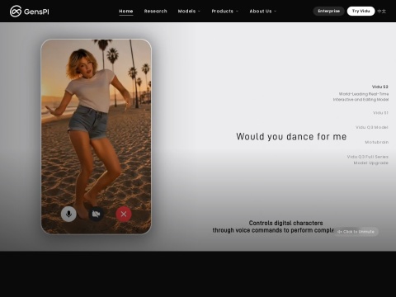This screenshot has width=396, height=297.
Task: Select Vidu Q3 Full Series Model Upgrade
Action: click(368, 160)
